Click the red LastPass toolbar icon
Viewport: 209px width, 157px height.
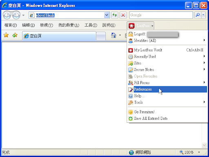[x=131, y=26]
